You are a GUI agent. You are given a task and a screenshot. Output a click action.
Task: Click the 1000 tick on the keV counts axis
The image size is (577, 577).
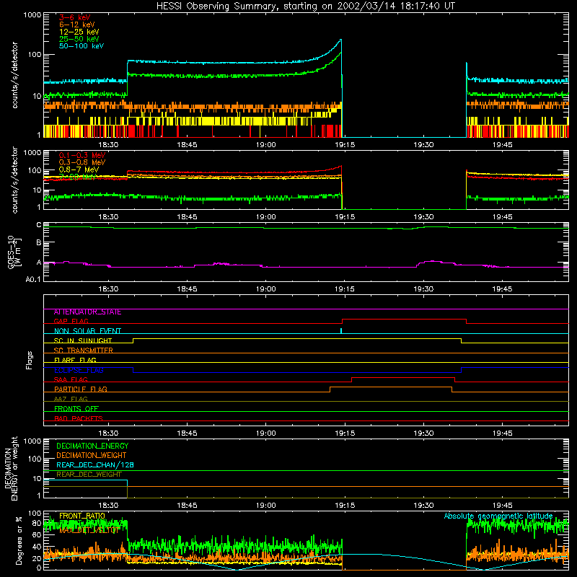(32, 15)
